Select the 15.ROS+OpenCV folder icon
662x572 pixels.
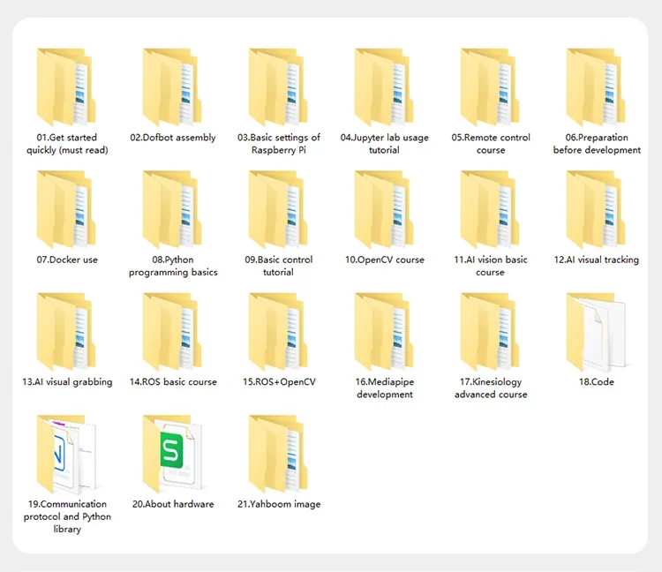278,332
